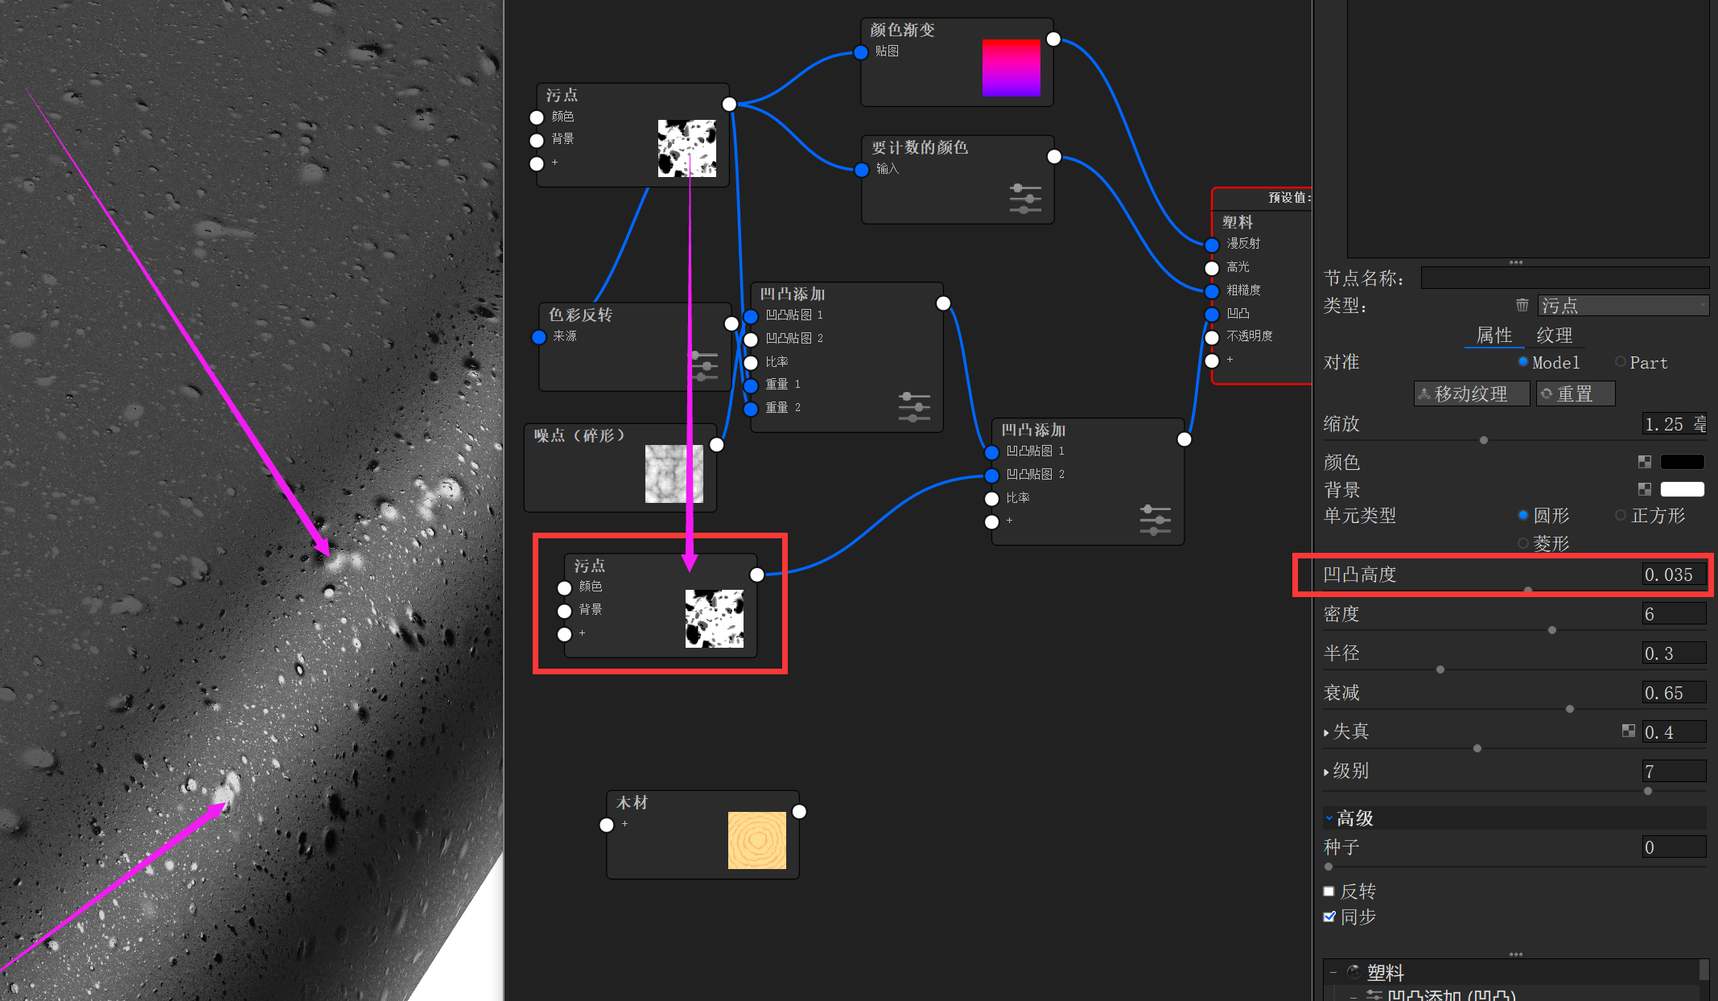This screenshot has width=1718, height=1001.
Task: Switch to the 纹理 tab
Action: pyautogui.click(x=1555, y=335)
